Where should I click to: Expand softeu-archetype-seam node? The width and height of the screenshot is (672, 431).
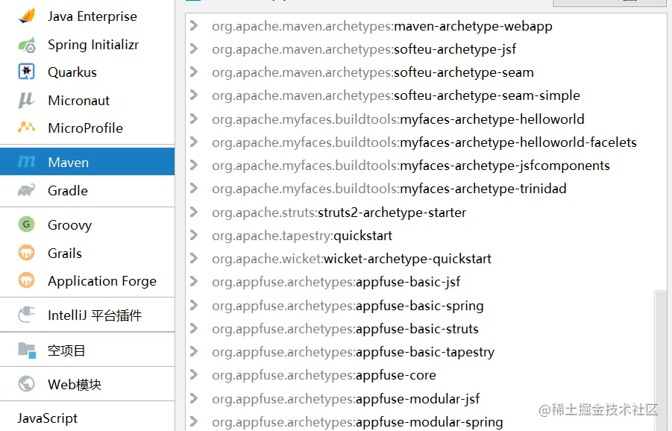pyautogui.click(x=194, y=72)
